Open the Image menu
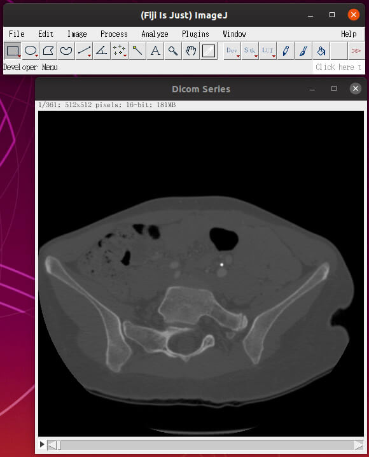The width and height of the screenshot is (369, 457). [x=77, y=34]
